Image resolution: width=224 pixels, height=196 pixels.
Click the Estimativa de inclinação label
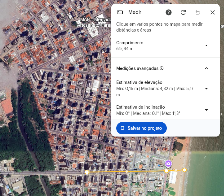pos(140,107)
